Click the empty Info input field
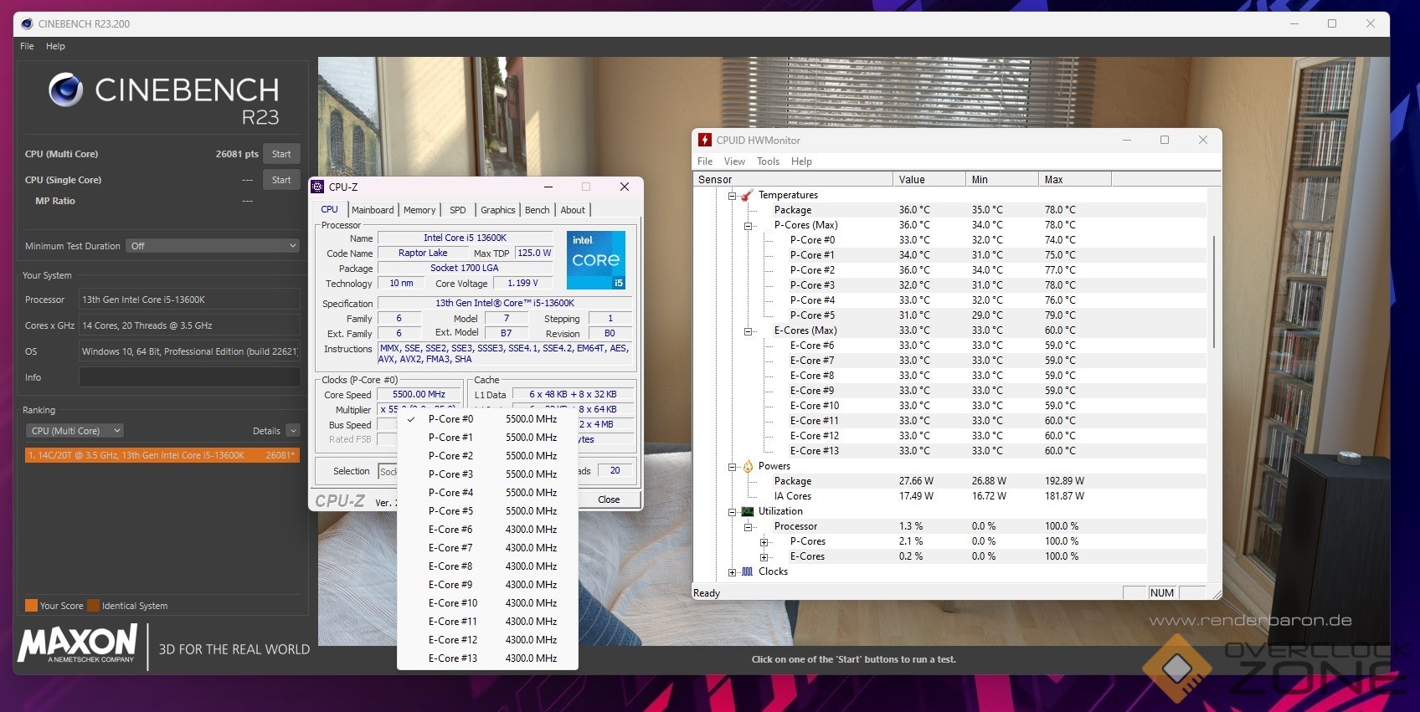This screenshot has width=1420, height=712. 189,377
